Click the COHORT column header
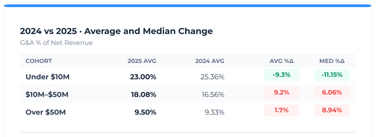The image size is (377, 137). 39,61
